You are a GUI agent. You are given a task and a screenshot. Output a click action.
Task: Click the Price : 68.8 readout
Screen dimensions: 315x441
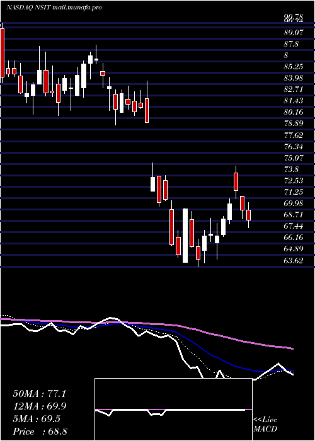pyautogui.click(x=40, y=432)
